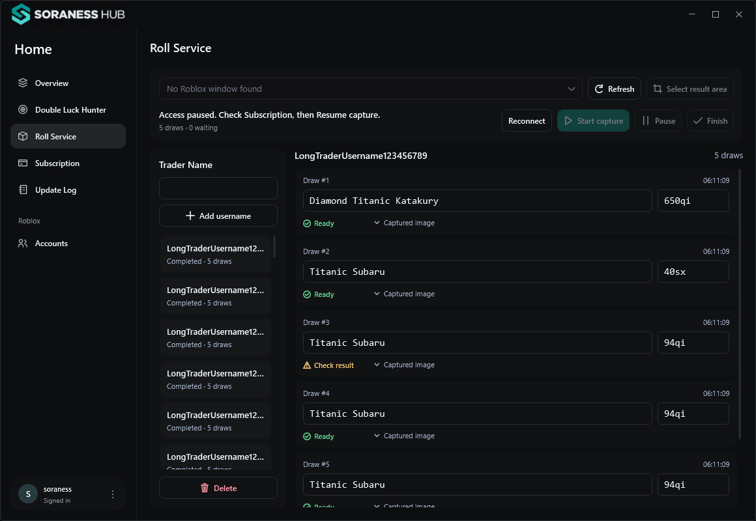Click the 'Check result' warning text
The image size is (756, 521).
(x=334, y=365)
